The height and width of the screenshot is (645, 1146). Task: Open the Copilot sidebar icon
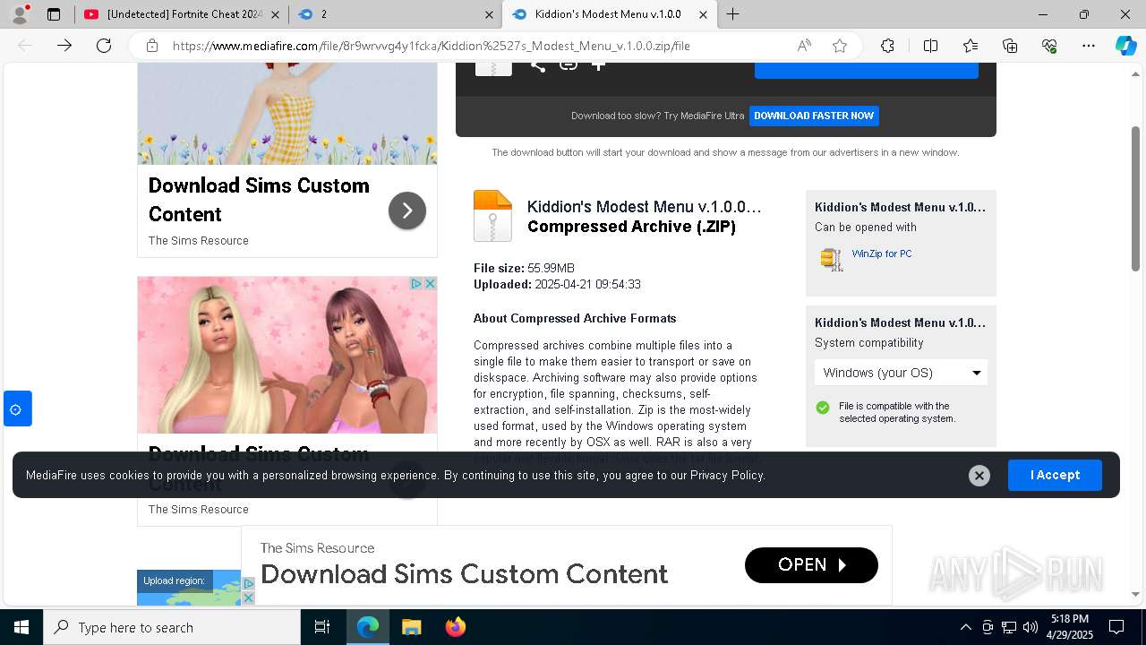1125,46
